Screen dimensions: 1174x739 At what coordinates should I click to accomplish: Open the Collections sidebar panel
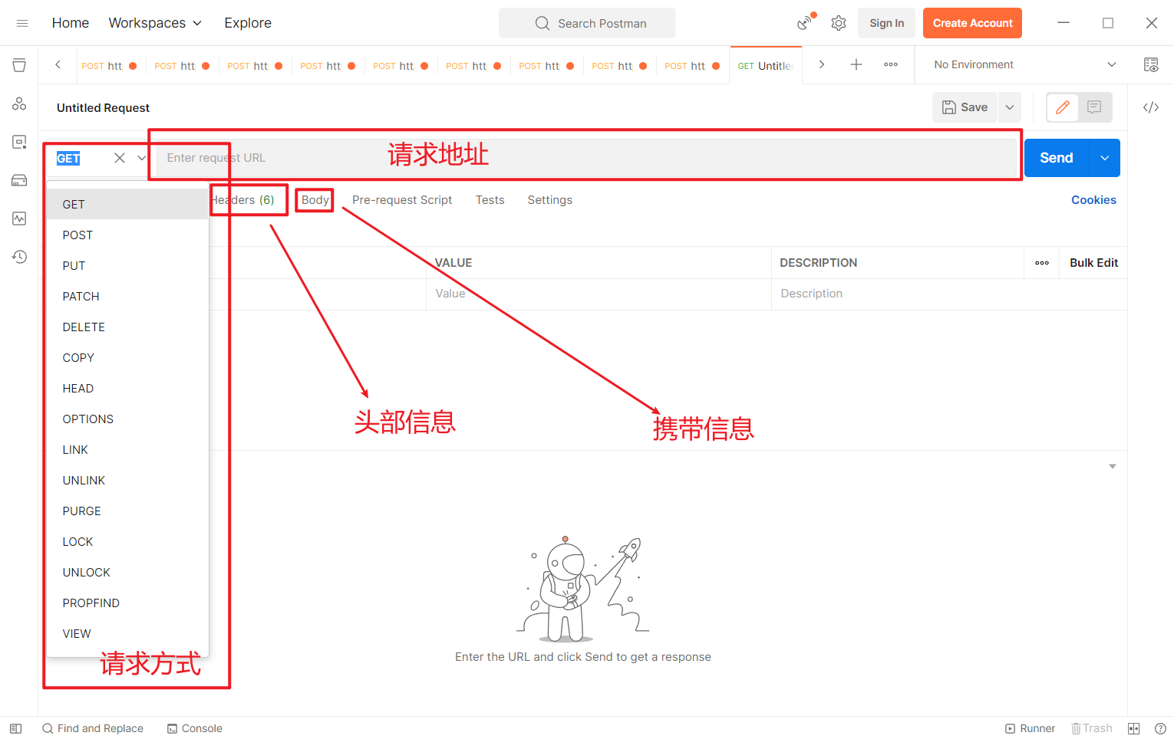[x=19, y=65]
